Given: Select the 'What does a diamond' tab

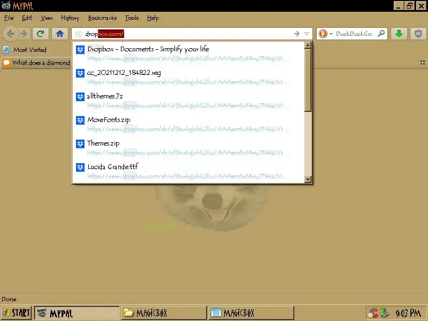Looking at the screenshot, I should 36,63.
